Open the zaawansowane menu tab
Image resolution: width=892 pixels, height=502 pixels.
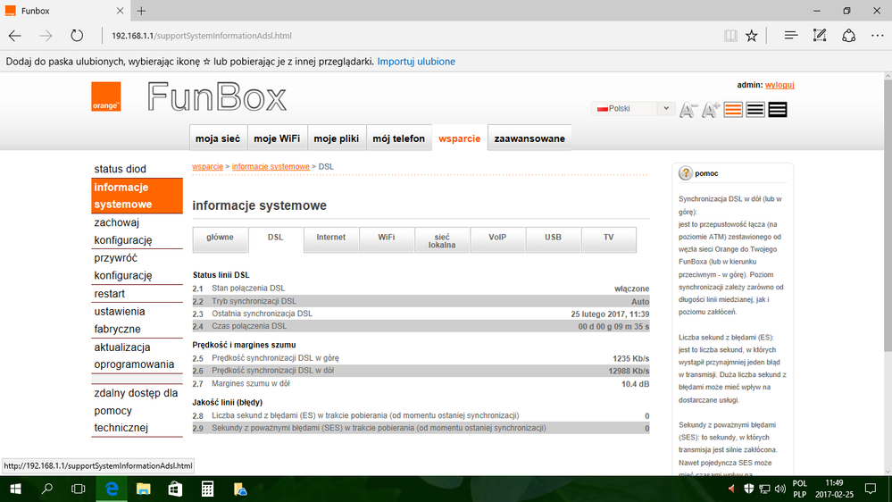(529, 138)
